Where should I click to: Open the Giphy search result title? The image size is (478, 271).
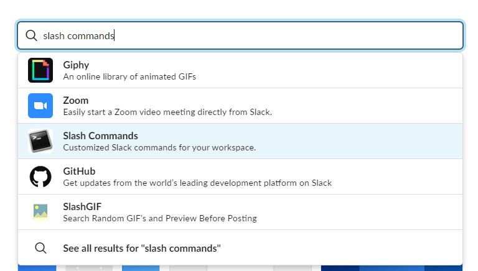click(76, 65)
